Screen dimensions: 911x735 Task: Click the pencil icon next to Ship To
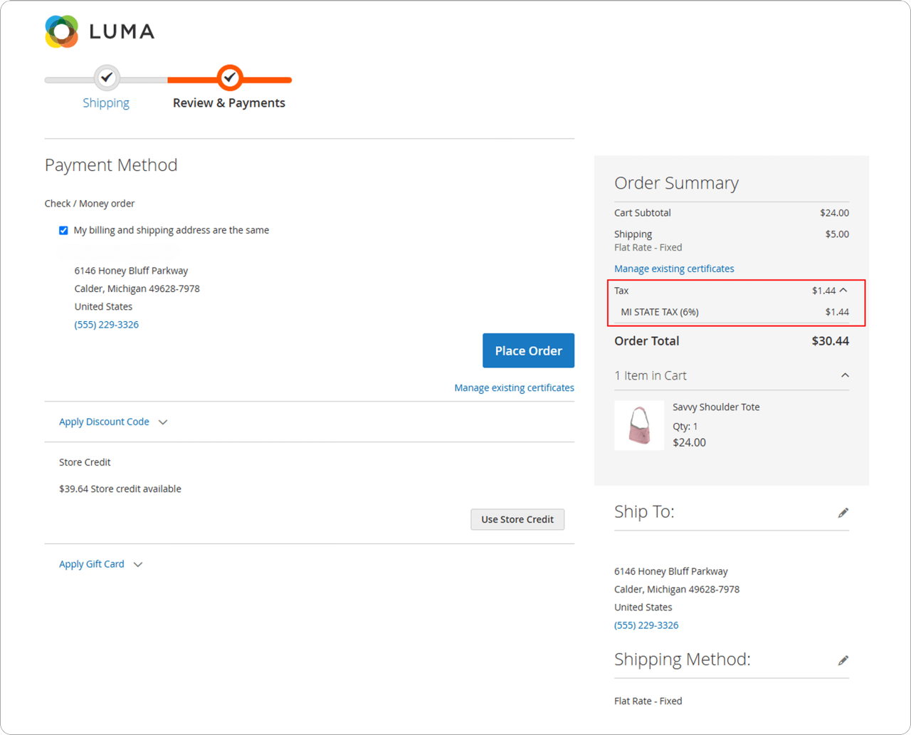pos(843,512)
